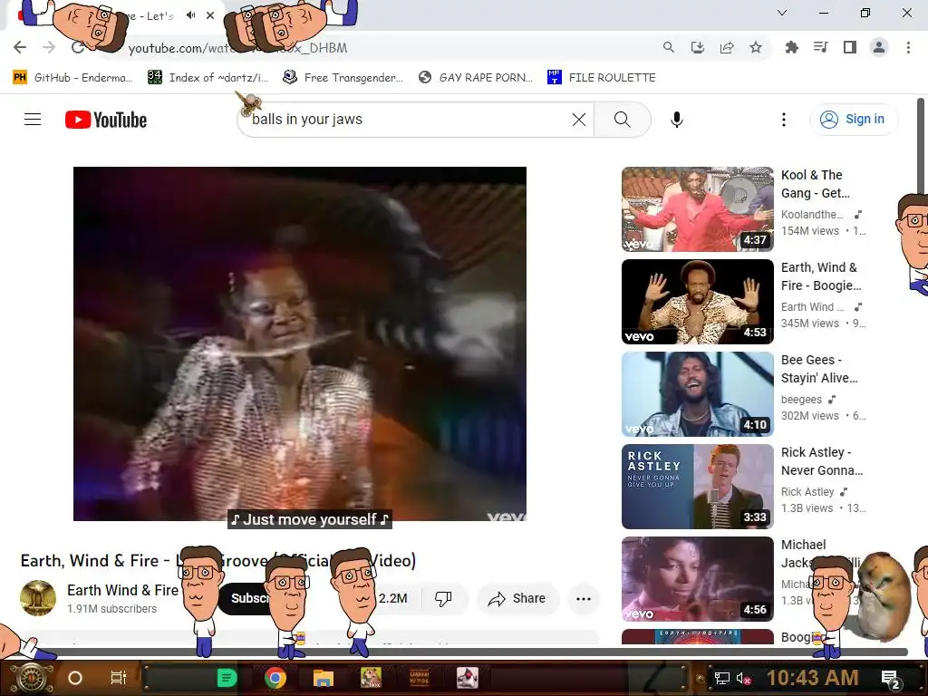Image resolution: width=928 pixels, height=696 pixels.
Task: Open Task View on the taskbar
Action: tap(119, 678)
